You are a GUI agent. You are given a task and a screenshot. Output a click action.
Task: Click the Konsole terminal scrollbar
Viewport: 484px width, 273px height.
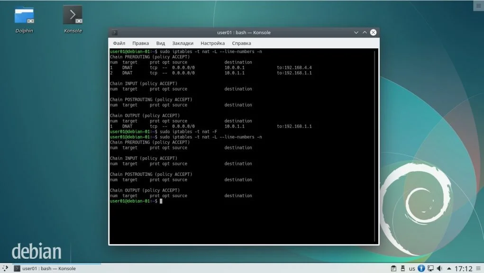click(375, 146)
